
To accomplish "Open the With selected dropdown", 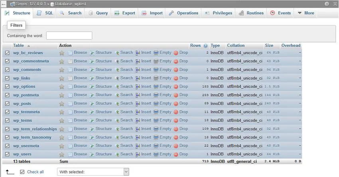I will point(93,172).
